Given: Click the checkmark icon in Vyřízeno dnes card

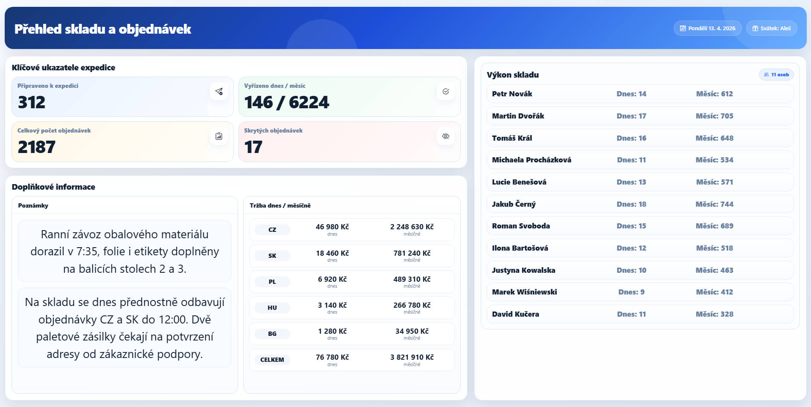Looking at the screenshot, I should (x=446, y=92).
